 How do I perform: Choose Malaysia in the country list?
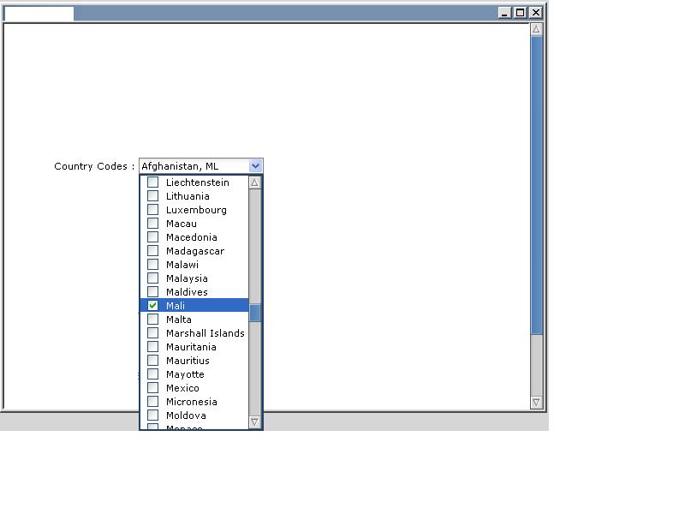187,278
